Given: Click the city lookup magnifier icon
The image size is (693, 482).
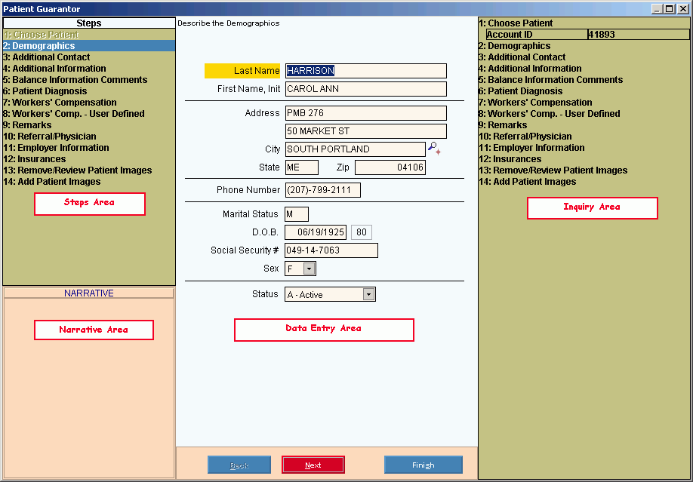Looking at the screenshot, I should point(434,149).
